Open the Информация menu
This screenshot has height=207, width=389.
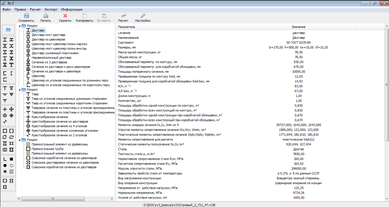tap(71, 9)
